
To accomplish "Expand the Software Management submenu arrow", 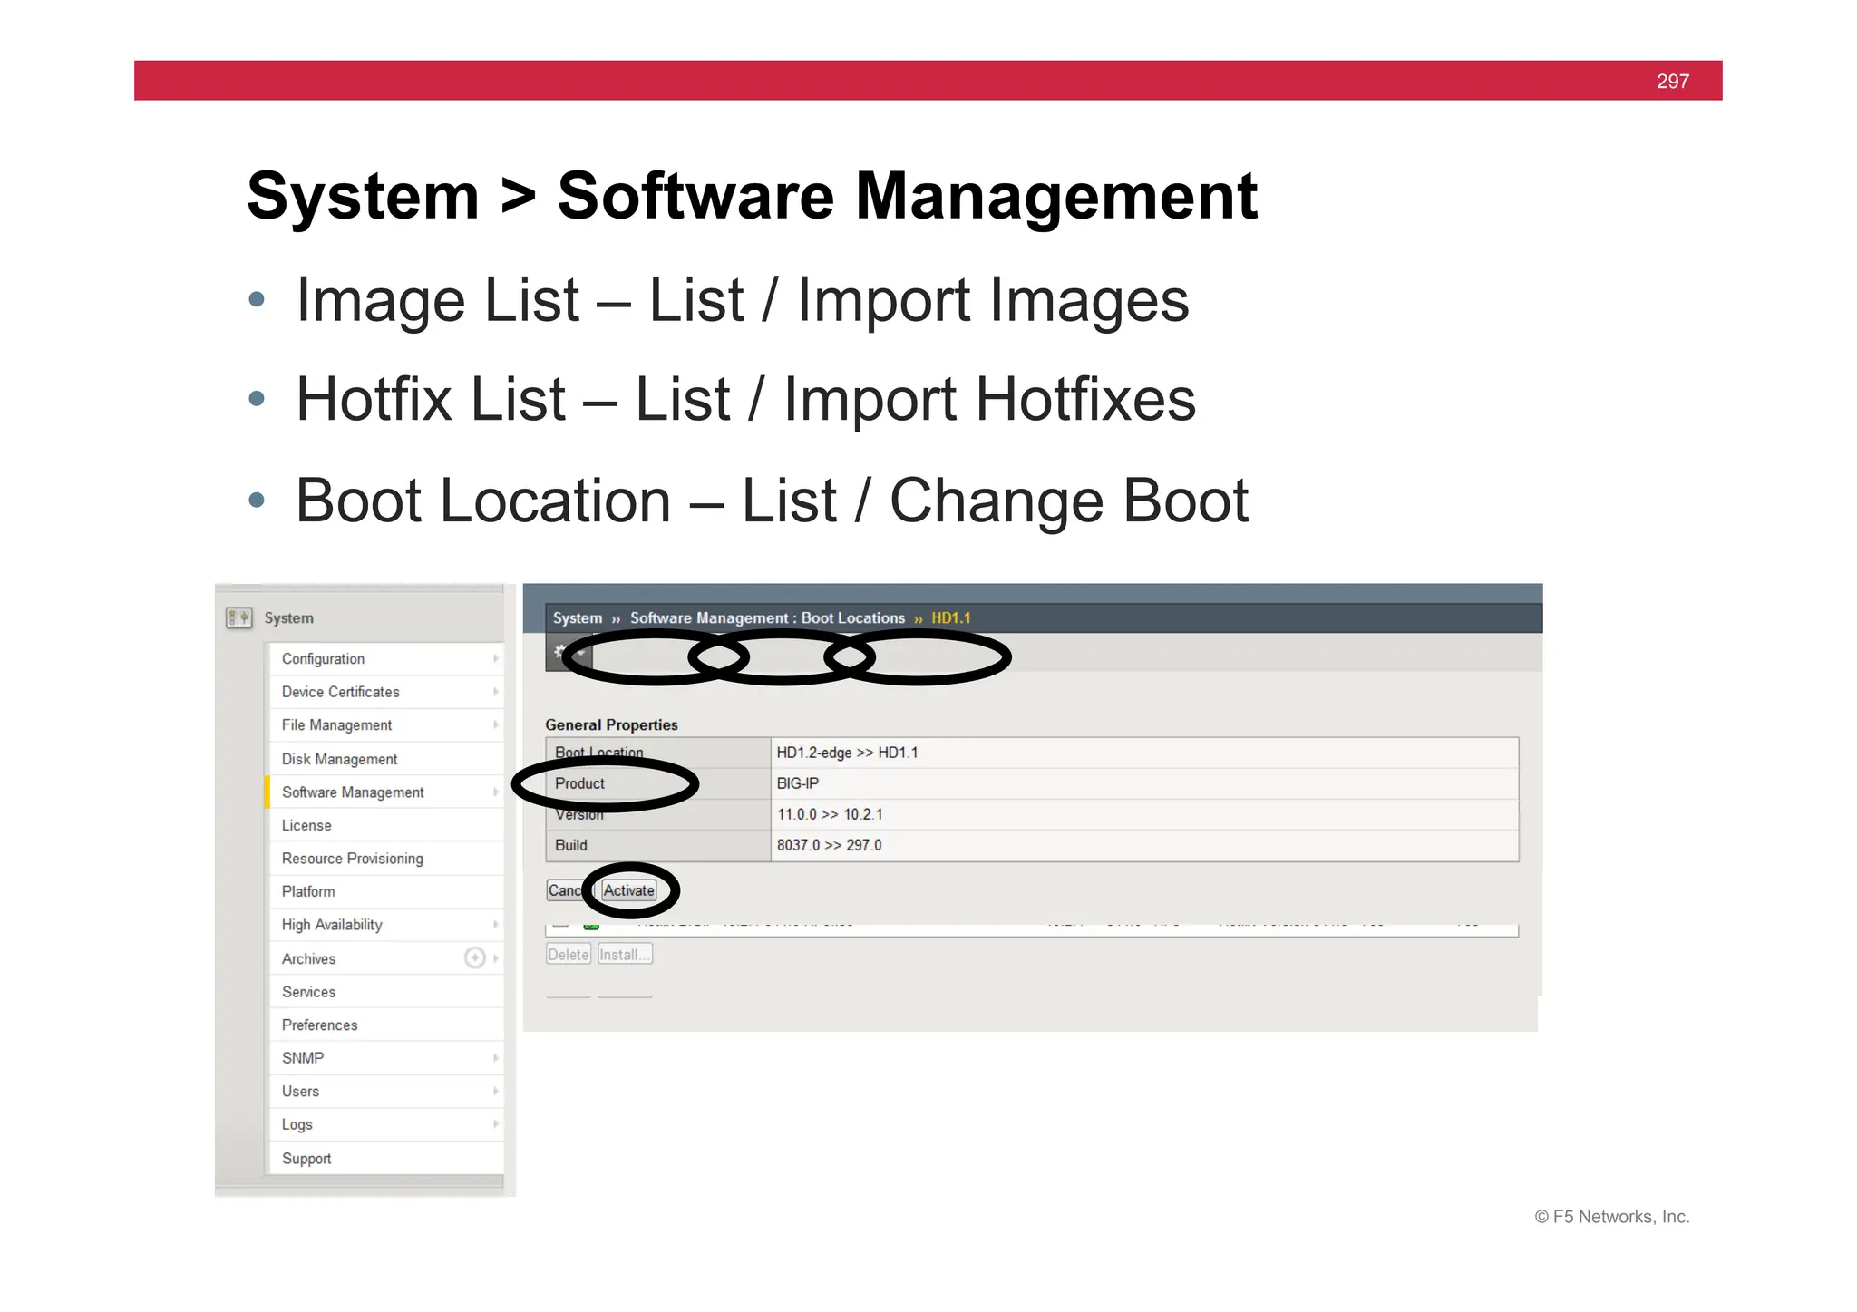I will pos(496,792).
